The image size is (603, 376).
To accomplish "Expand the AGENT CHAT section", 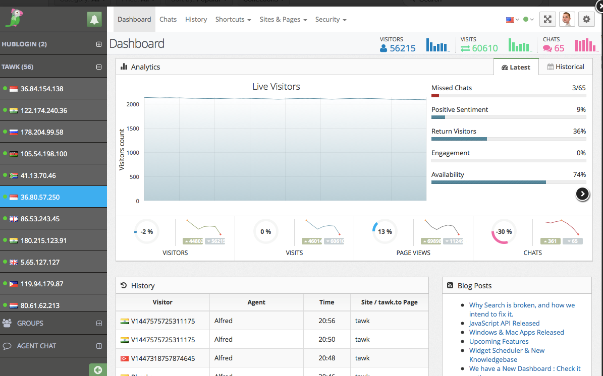I will pos(99,346).
